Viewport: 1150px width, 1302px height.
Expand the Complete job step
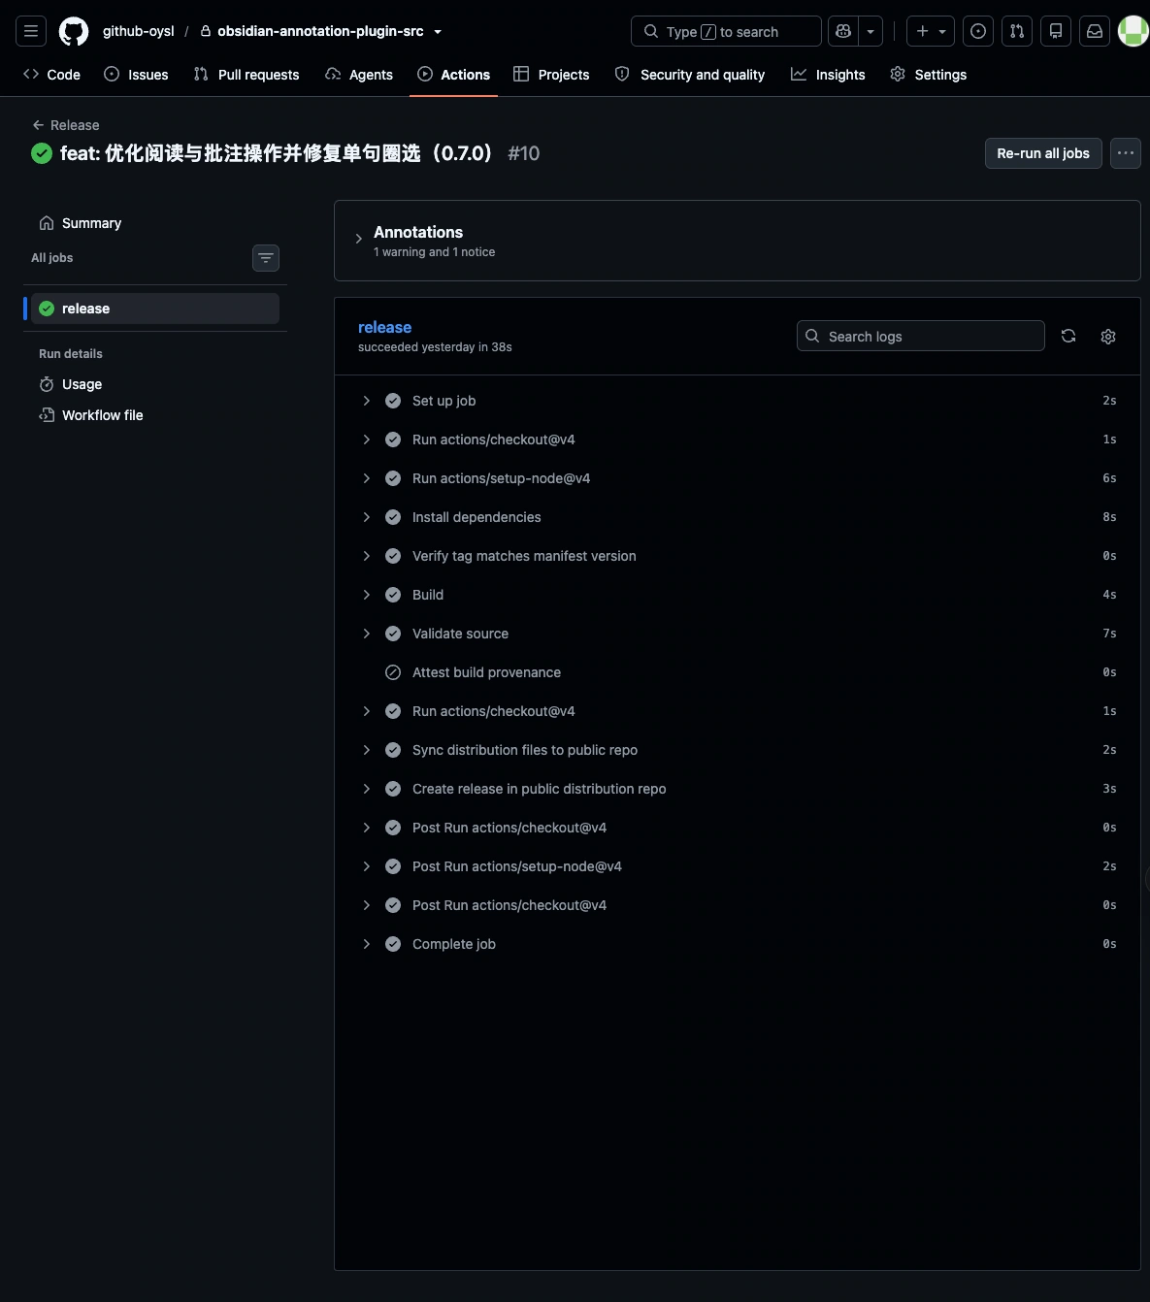tap(738, 944)
